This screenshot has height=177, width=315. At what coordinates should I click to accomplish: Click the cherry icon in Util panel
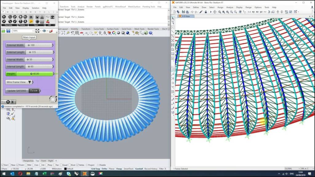click(48, 21)
